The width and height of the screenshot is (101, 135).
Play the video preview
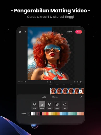50,82
